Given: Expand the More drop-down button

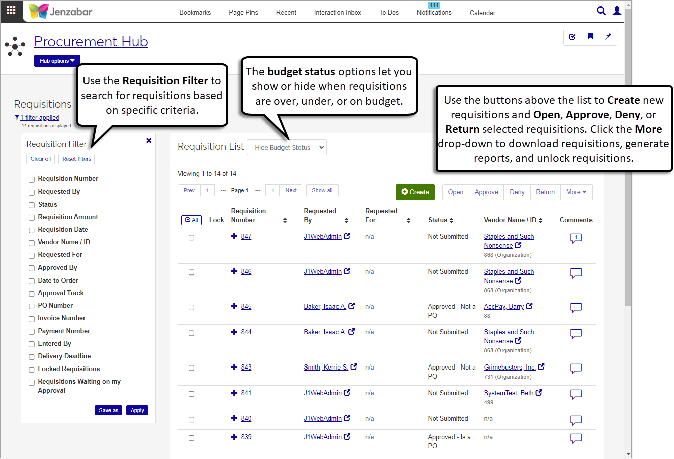Looking at the screenshot, I should (576, 192).
